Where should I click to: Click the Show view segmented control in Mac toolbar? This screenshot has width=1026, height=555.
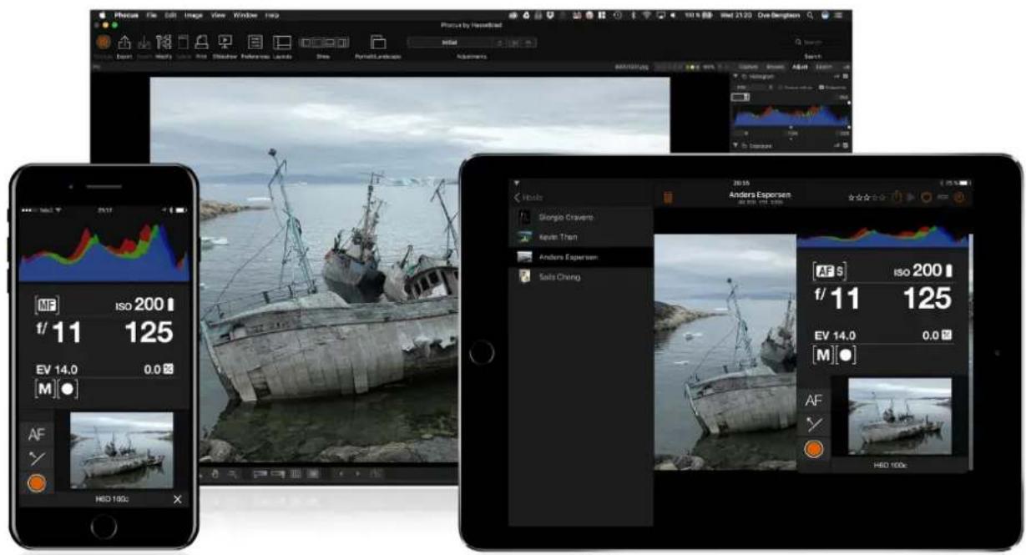pos(323,42)
